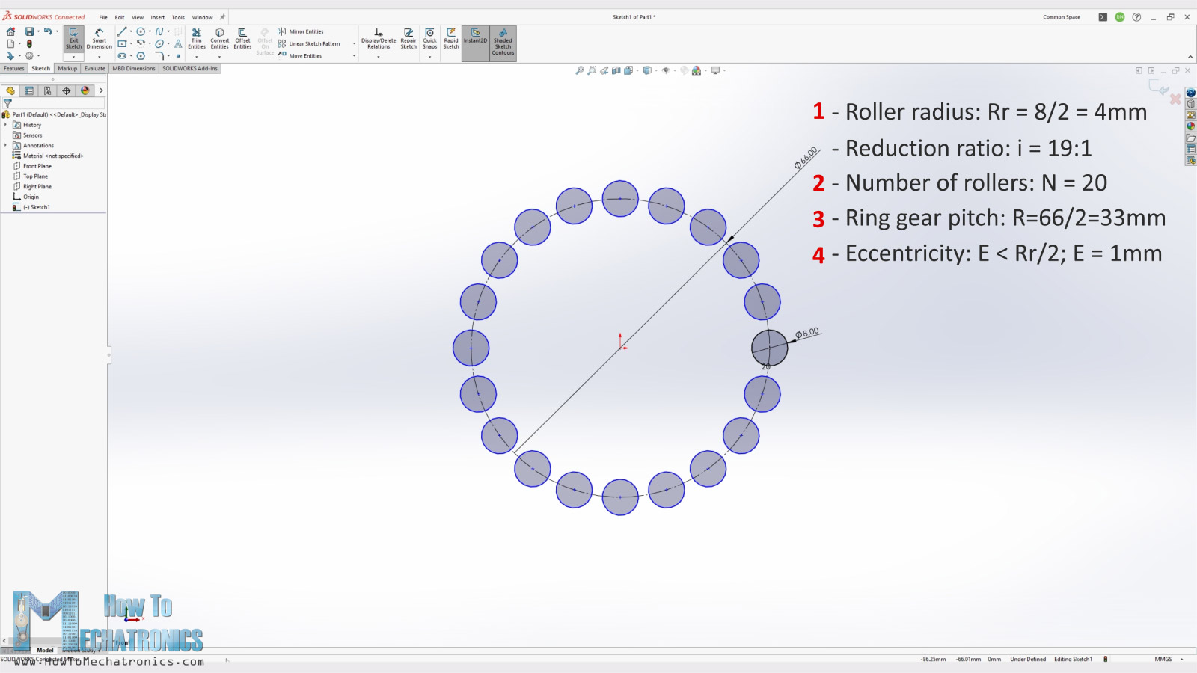Expand the Annotations folder
The width and height of the screenshot is (1197, 673).
6,145
